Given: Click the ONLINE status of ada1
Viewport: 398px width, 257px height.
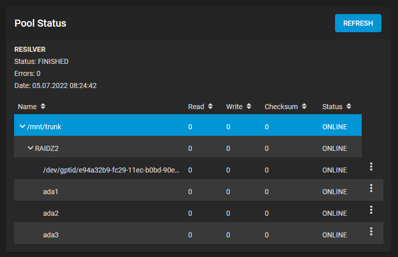Looking at the screenshot, I should pos(335,192).
